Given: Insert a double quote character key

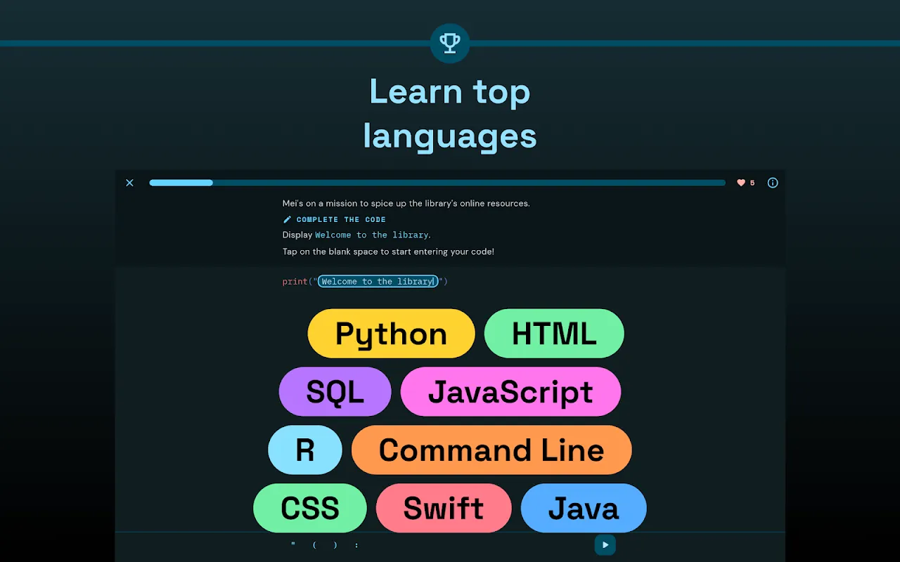Looking at the screenshot, I should [x=292, y=545].
